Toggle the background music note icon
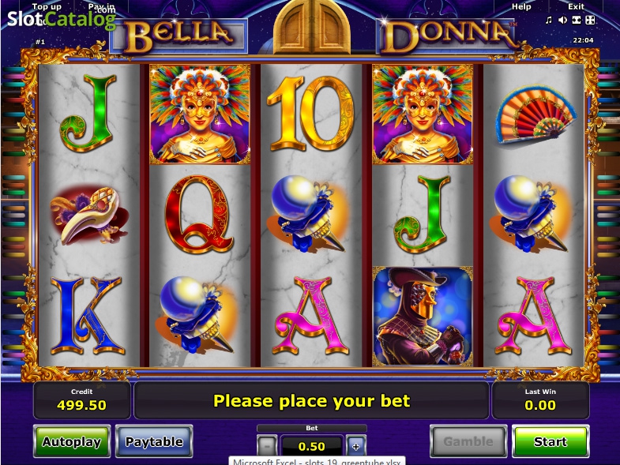This screenshot has width=620, height=465. tap(549, 20)
